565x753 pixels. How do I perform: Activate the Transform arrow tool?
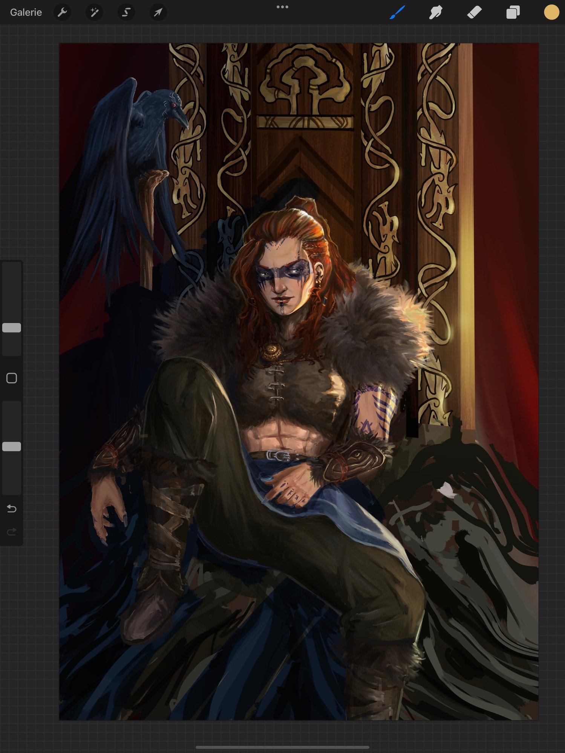158,12
